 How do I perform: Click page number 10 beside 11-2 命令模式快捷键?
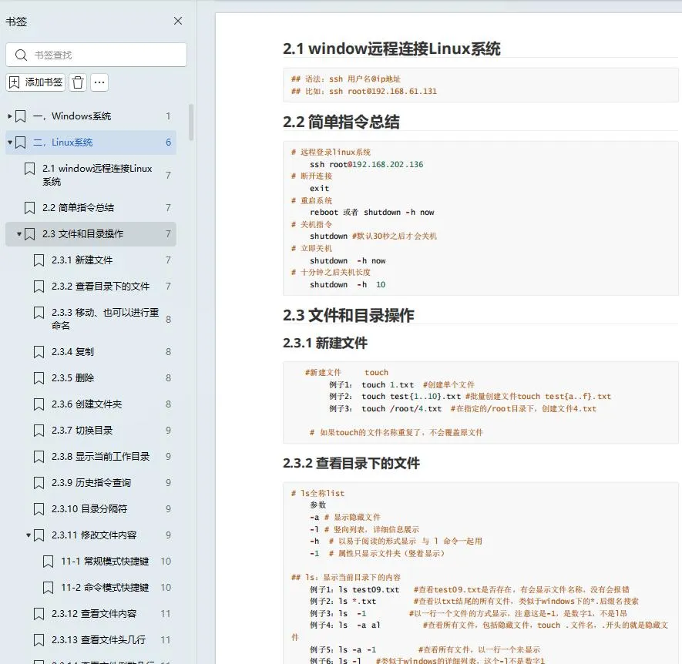point(166,587)
